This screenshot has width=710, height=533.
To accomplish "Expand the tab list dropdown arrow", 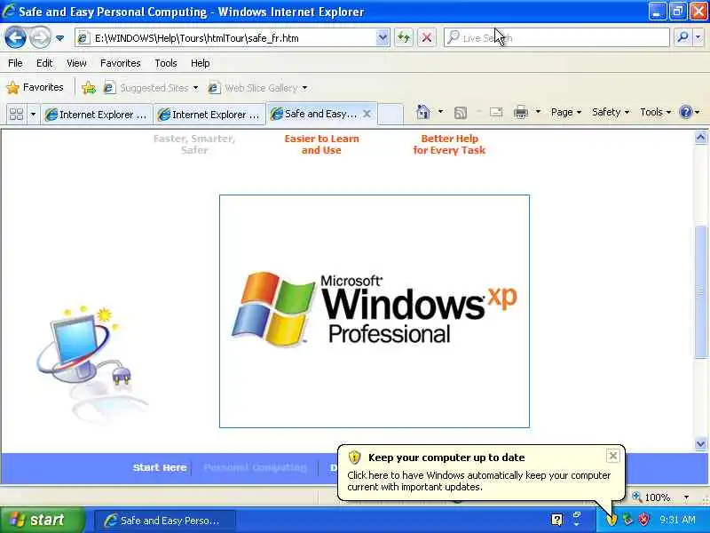I will [33, 114].
